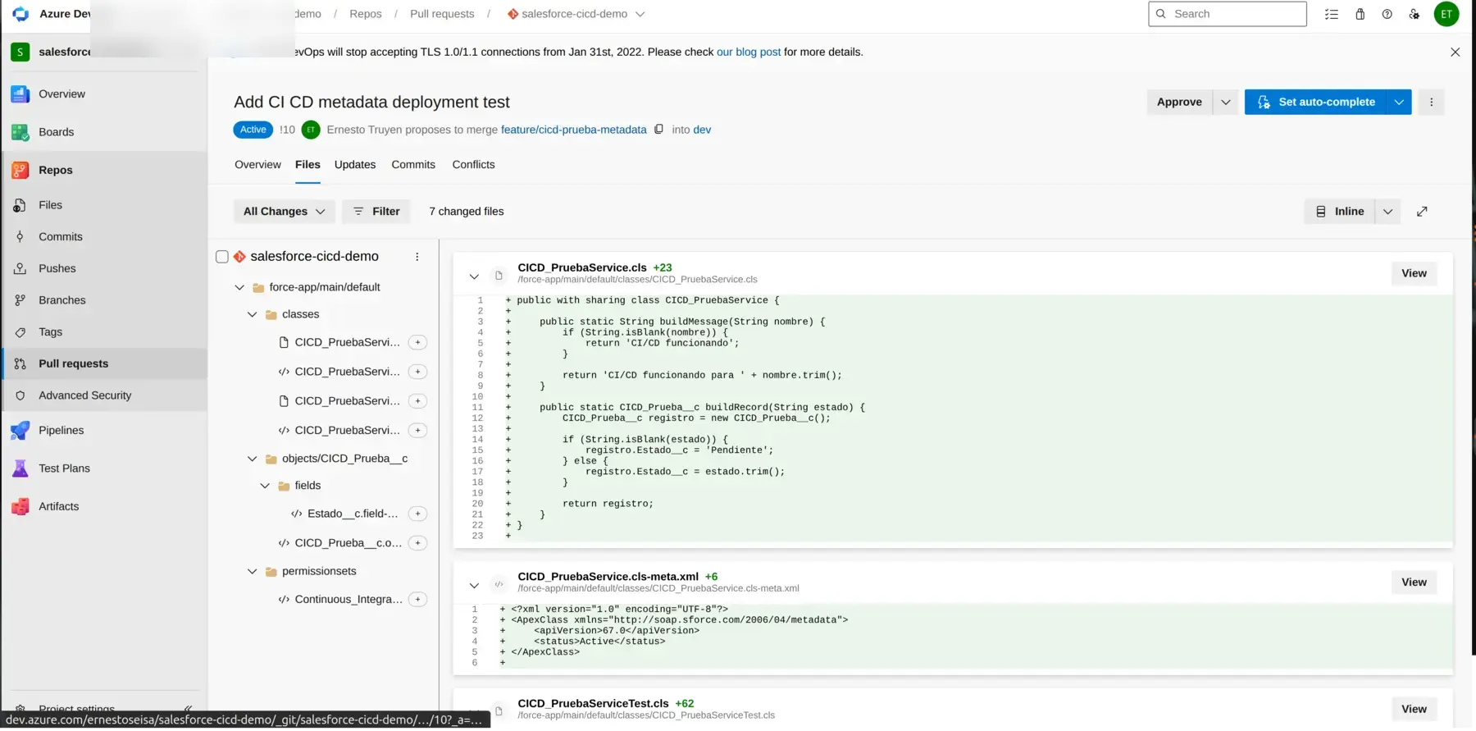The image size is (1476, 731).
Task: Open the Help icon in the header
Action: pos(1387,14)
